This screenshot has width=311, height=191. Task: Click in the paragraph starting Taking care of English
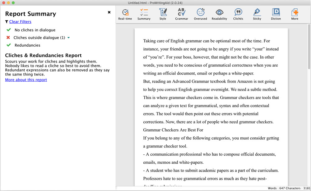(x=211, y=57)
